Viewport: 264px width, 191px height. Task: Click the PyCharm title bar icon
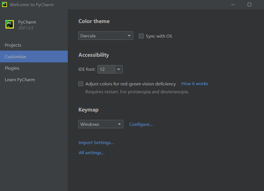(4, 4)
